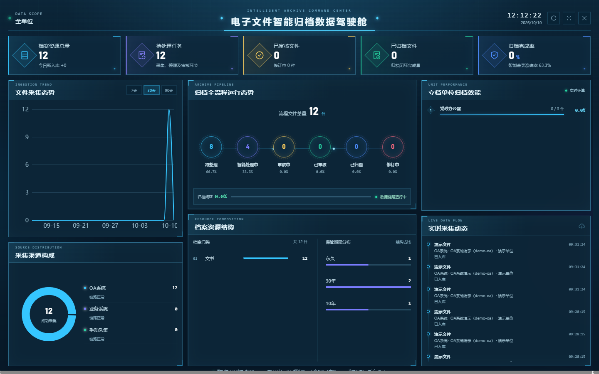The width and height of the screenshot is (599, 374).
Task: Click the 党政办公室 progress bar
Action: 502,114
